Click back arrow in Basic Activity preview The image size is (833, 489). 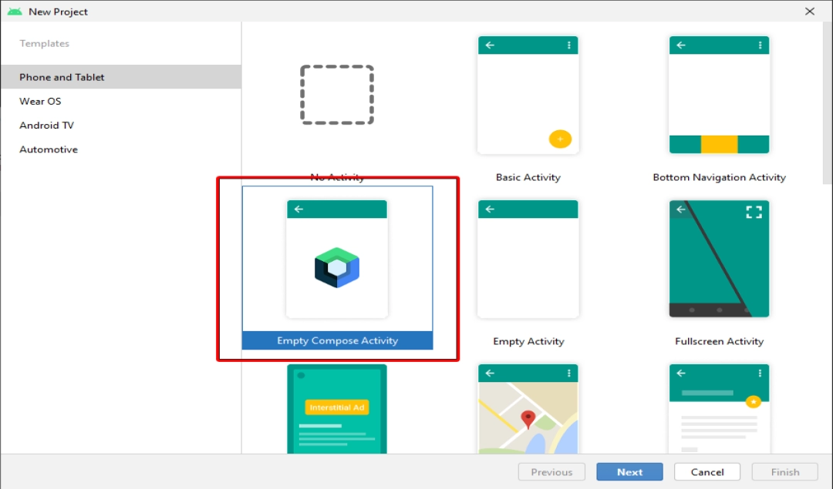point(490,45)
